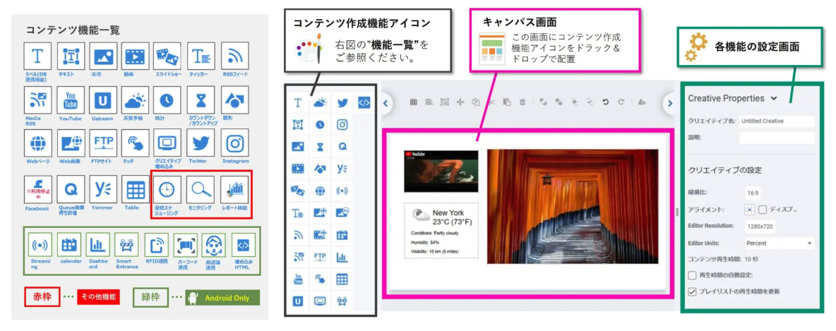Enable the 再生時間の自動設定 checkbox
The height and width of the screenshot is (331, 836).
tap(692, 275)
